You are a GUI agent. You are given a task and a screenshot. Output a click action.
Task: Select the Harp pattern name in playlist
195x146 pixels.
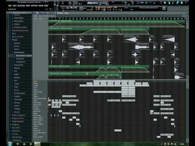[x=35, y=82]
